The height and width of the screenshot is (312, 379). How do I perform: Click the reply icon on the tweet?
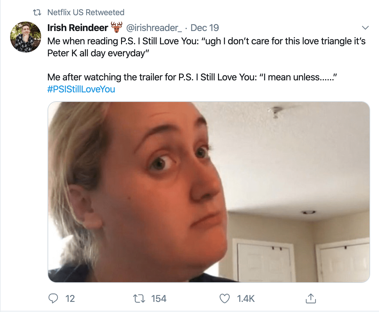[54, 298]
